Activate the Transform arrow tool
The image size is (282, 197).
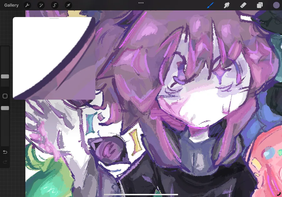pyautogui.click(x=68, y=5)
